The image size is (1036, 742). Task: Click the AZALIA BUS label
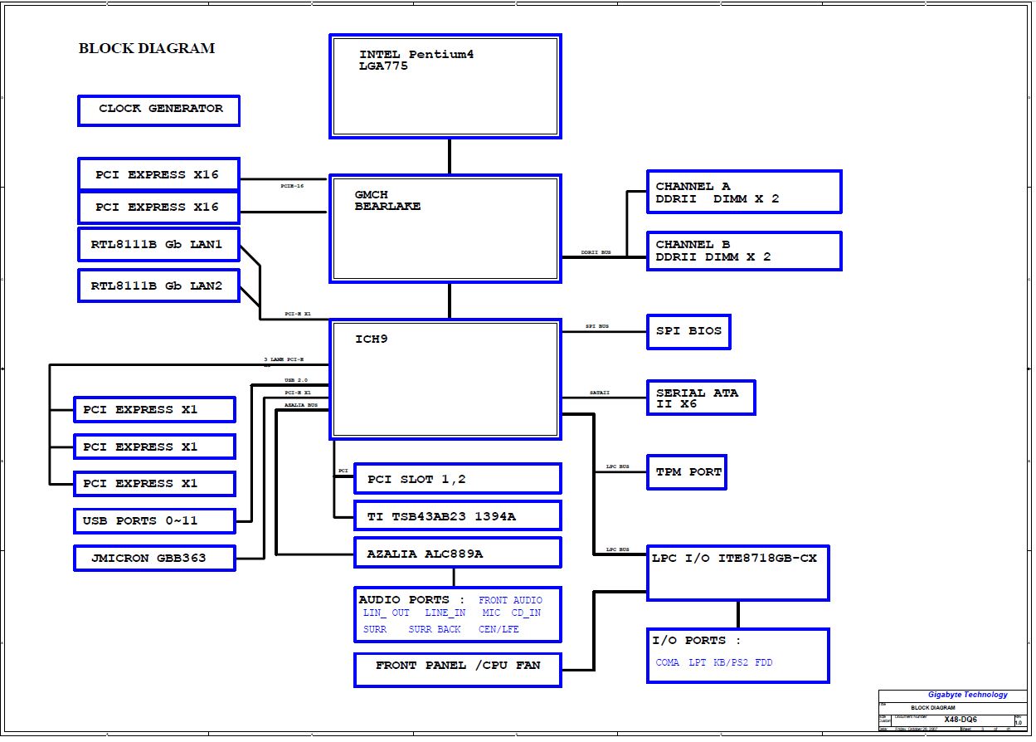(x=301, y=405)
